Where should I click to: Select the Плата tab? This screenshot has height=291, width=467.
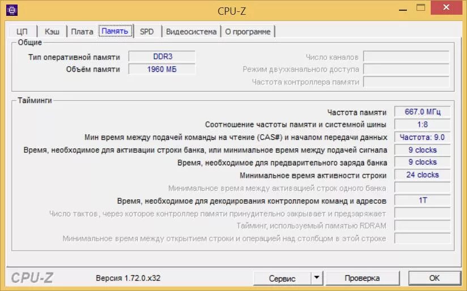82,32
